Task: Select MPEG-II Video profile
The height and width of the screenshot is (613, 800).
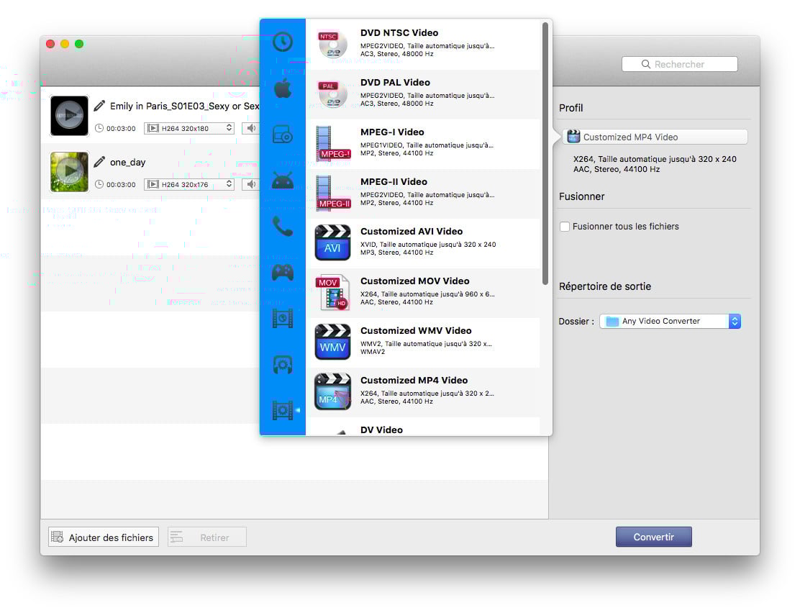Action: click(x=422, y=194)
